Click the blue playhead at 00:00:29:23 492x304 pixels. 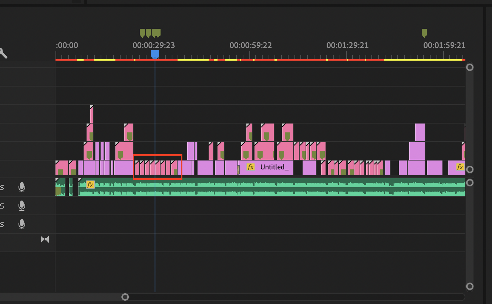coord(155,54)
